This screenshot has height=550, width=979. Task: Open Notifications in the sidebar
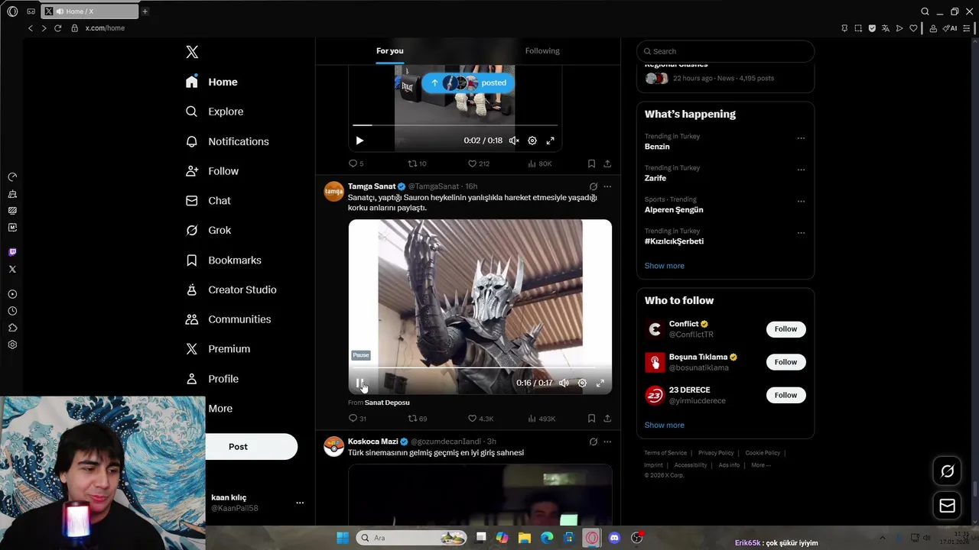coord(227,141)
